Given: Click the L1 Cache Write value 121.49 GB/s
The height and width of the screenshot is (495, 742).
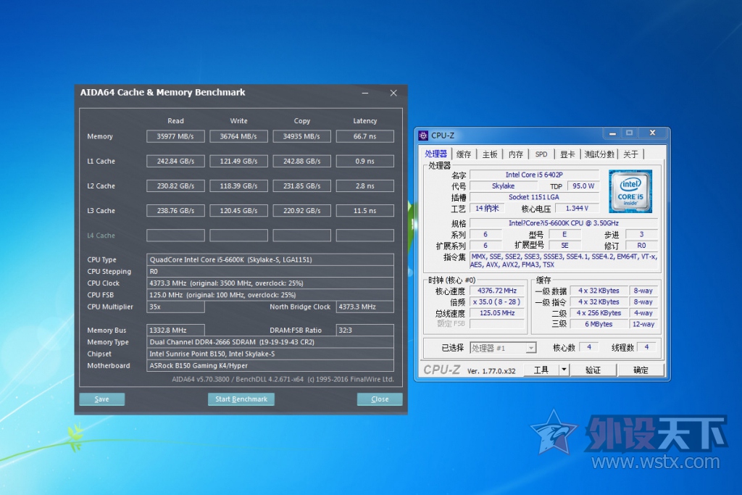Looking at the screenshot, I should (238, 161).
